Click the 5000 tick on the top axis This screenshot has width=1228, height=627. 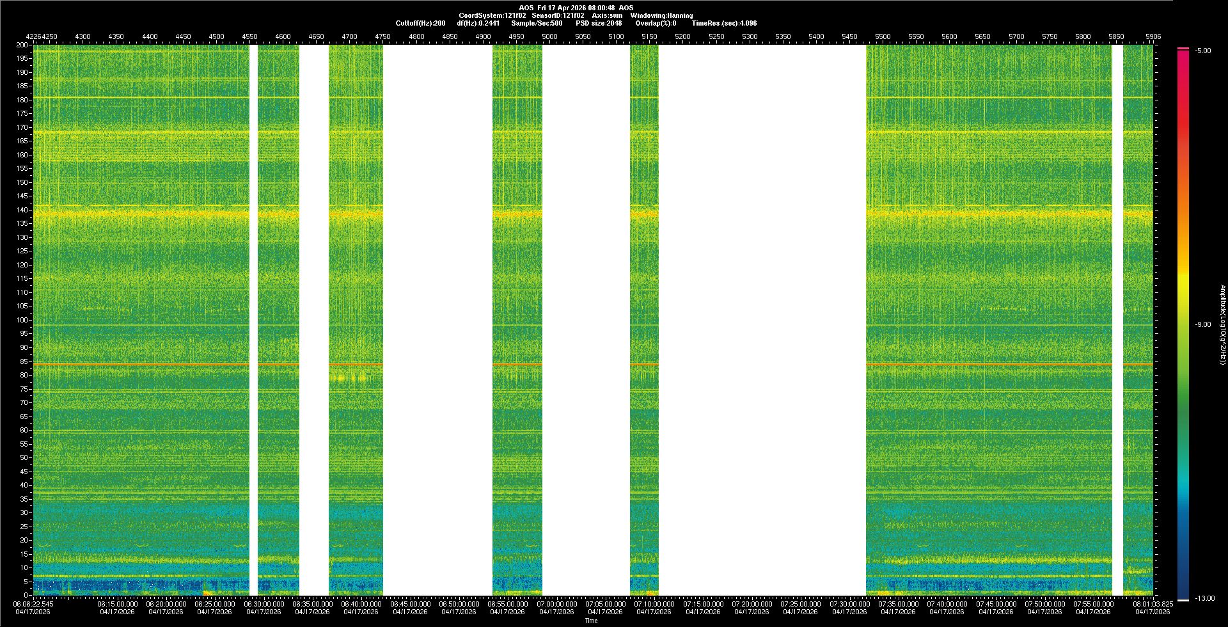(549, 36)
